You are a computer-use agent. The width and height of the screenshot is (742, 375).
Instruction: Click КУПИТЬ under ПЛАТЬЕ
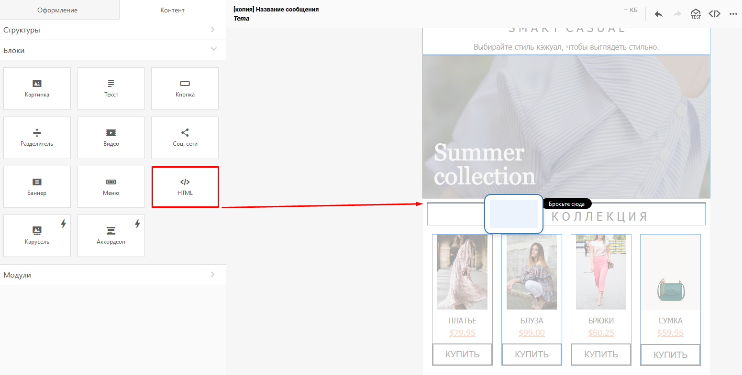click(462, 354)
